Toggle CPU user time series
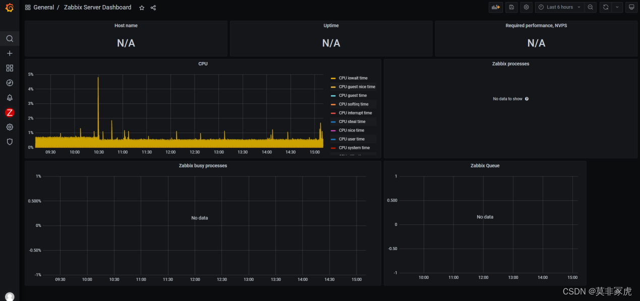Viewport: 640px width, 301px height. coord(352,139)
